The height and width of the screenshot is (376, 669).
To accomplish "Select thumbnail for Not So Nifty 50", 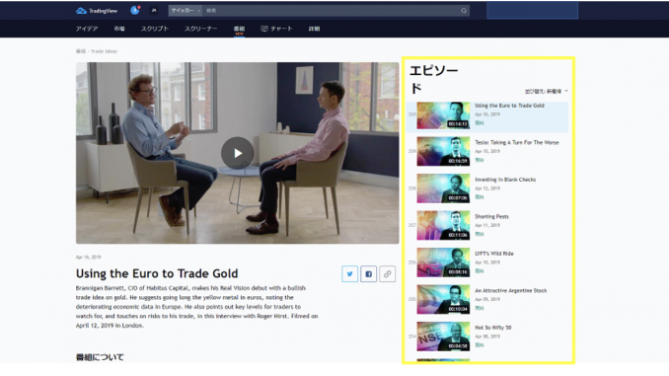I will [443, 337].
